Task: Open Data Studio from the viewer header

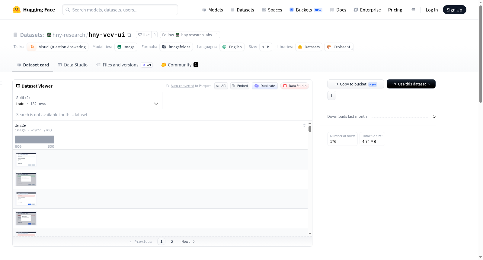Action: pos(295,86)
